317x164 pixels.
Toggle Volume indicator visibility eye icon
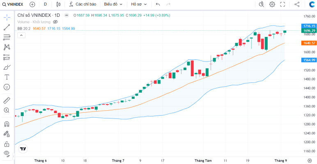point(55,22)
